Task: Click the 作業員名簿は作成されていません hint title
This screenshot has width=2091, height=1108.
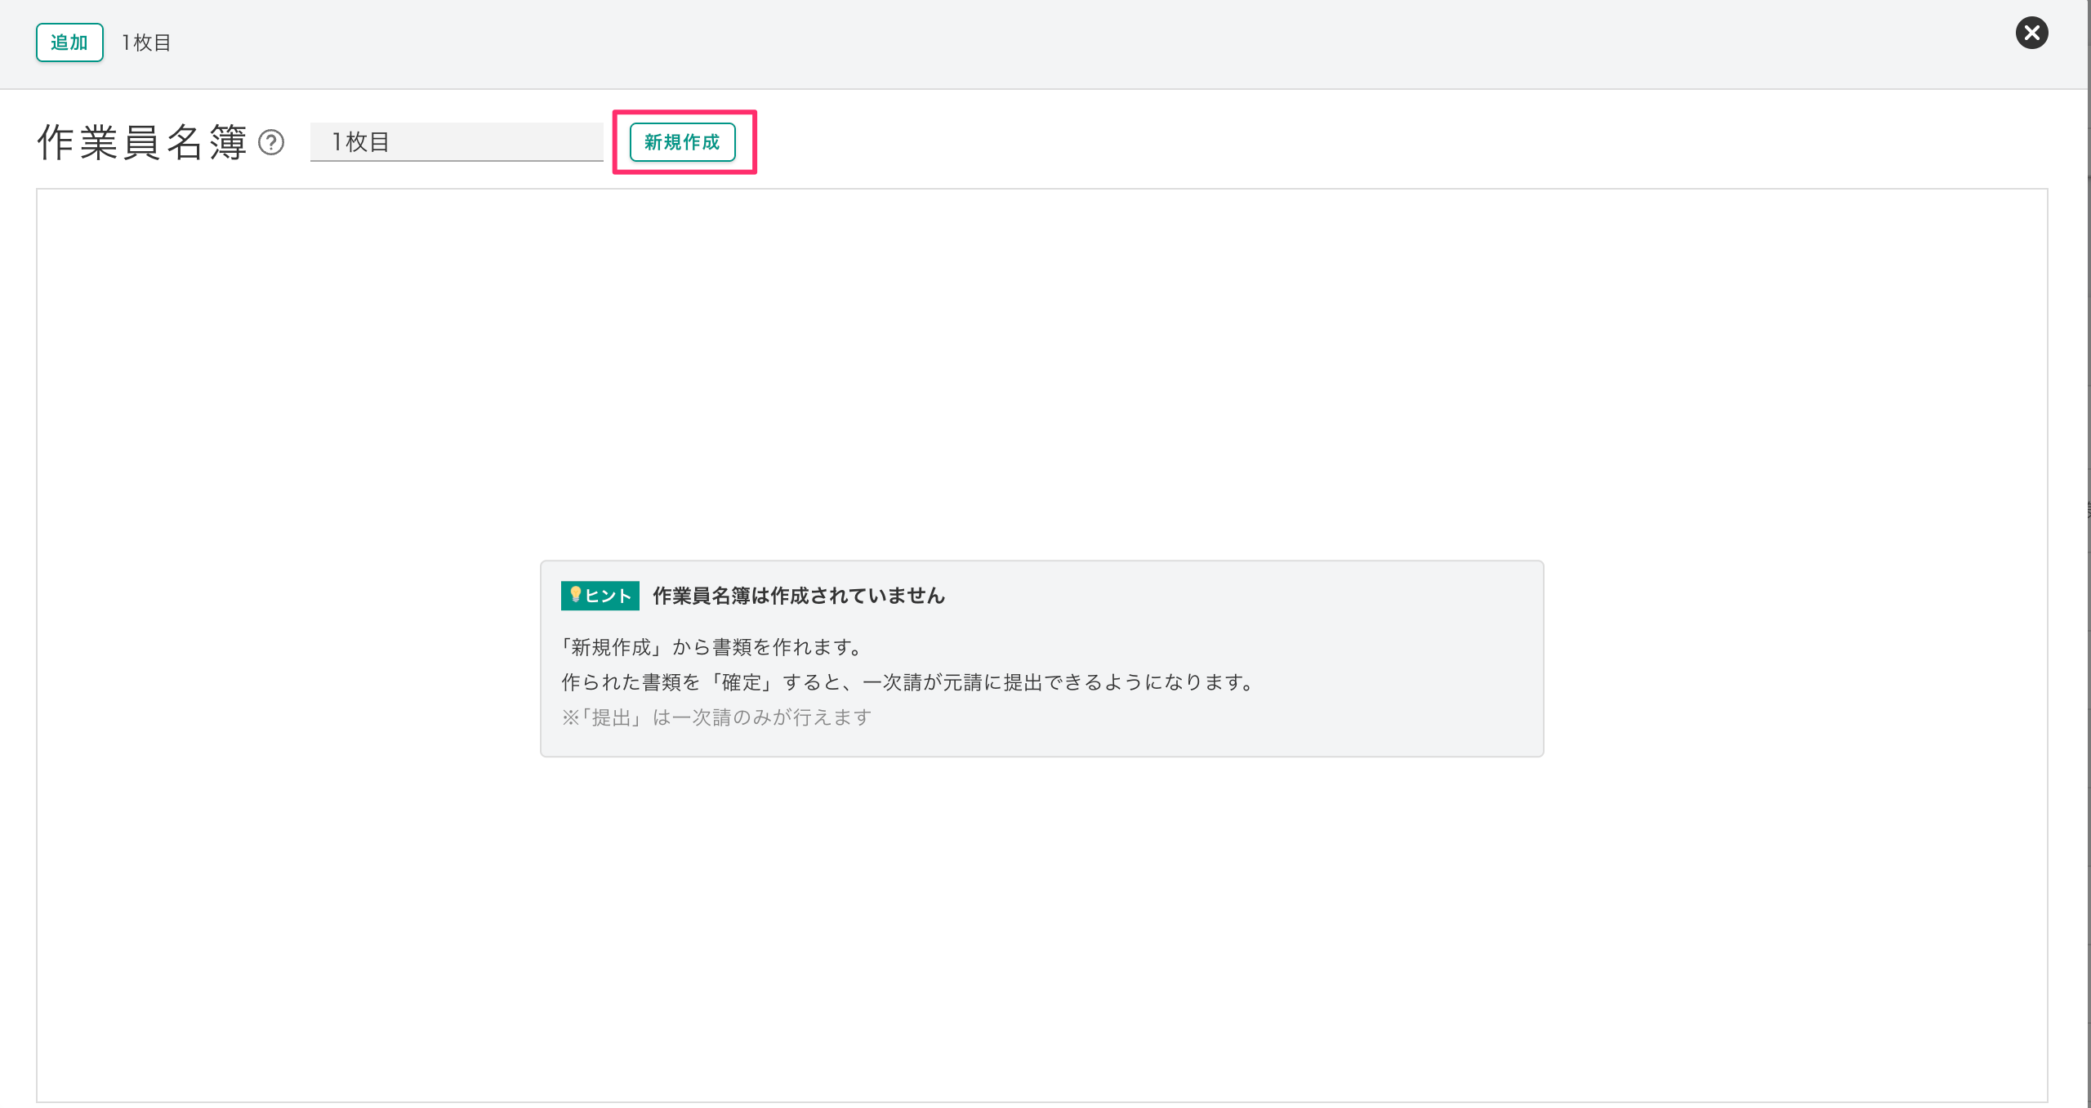Action: point(798,596)
